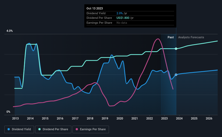This screenshot has width=222, height=137.
Task: Click the 2017 x-axis label
Action: coord(75,118)
